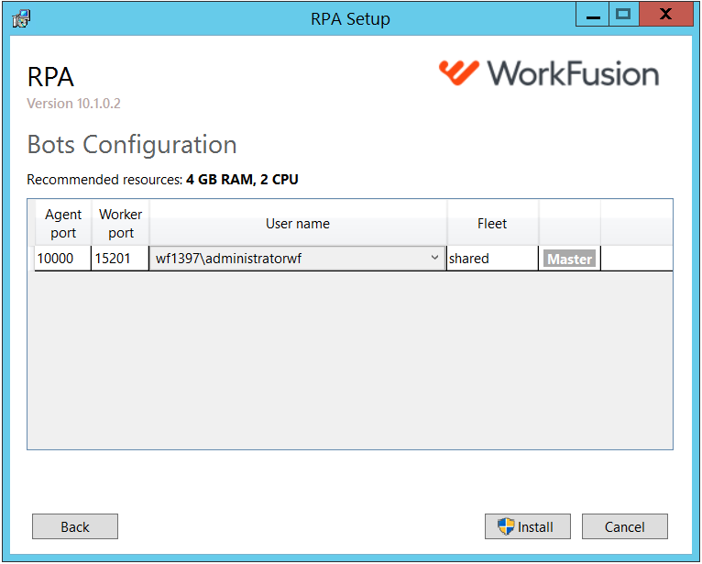Toggle the Master badge for the bot
This screenshot has width=702, height=564.
coord(569,259)
